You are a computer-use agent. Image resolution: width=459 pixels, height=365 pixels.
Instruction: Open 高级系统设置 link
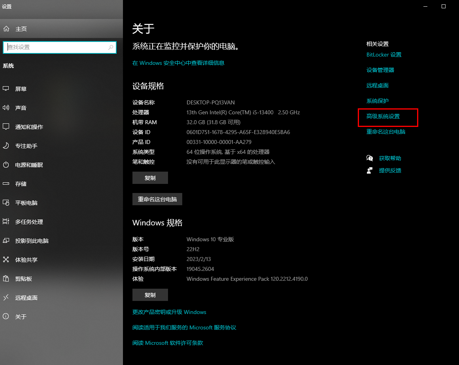(x=383, y=116)
